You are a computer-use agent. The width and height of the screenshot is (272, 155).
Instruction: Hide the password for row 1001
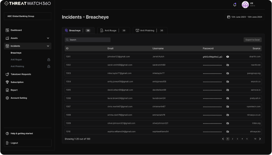(x=228, y=57)
